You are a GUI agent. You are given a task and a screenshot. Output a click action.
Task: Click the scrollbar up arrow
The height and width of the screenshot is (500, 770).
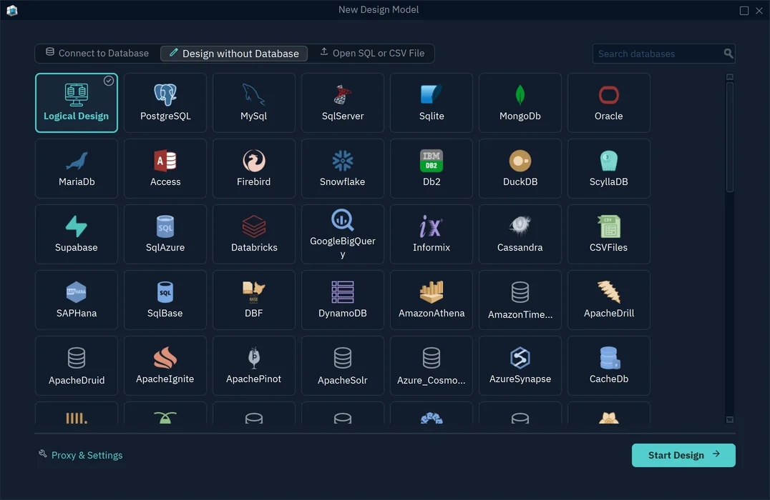coord(730,77)
